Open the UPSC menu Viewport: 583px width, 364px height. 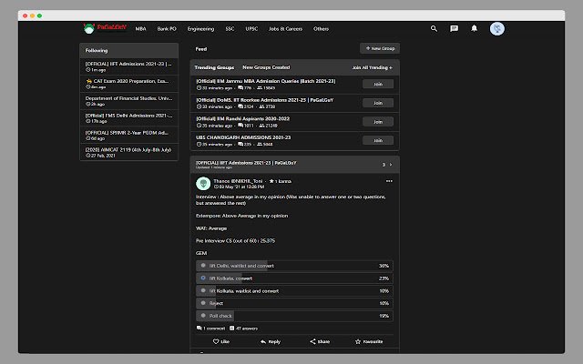[x=251, y=28]
